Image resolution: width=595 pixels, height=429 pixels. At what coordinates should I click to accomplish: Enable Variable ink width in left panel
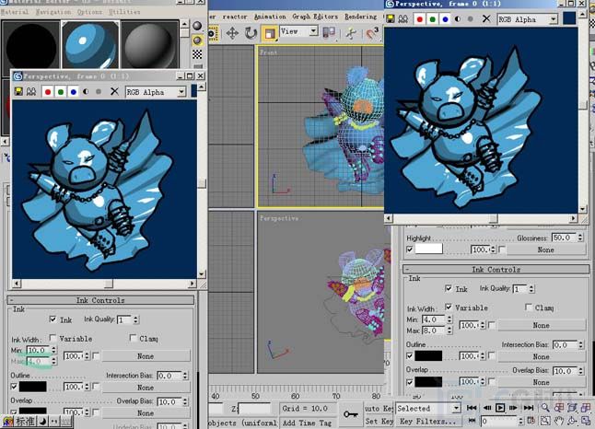(52, 338)
